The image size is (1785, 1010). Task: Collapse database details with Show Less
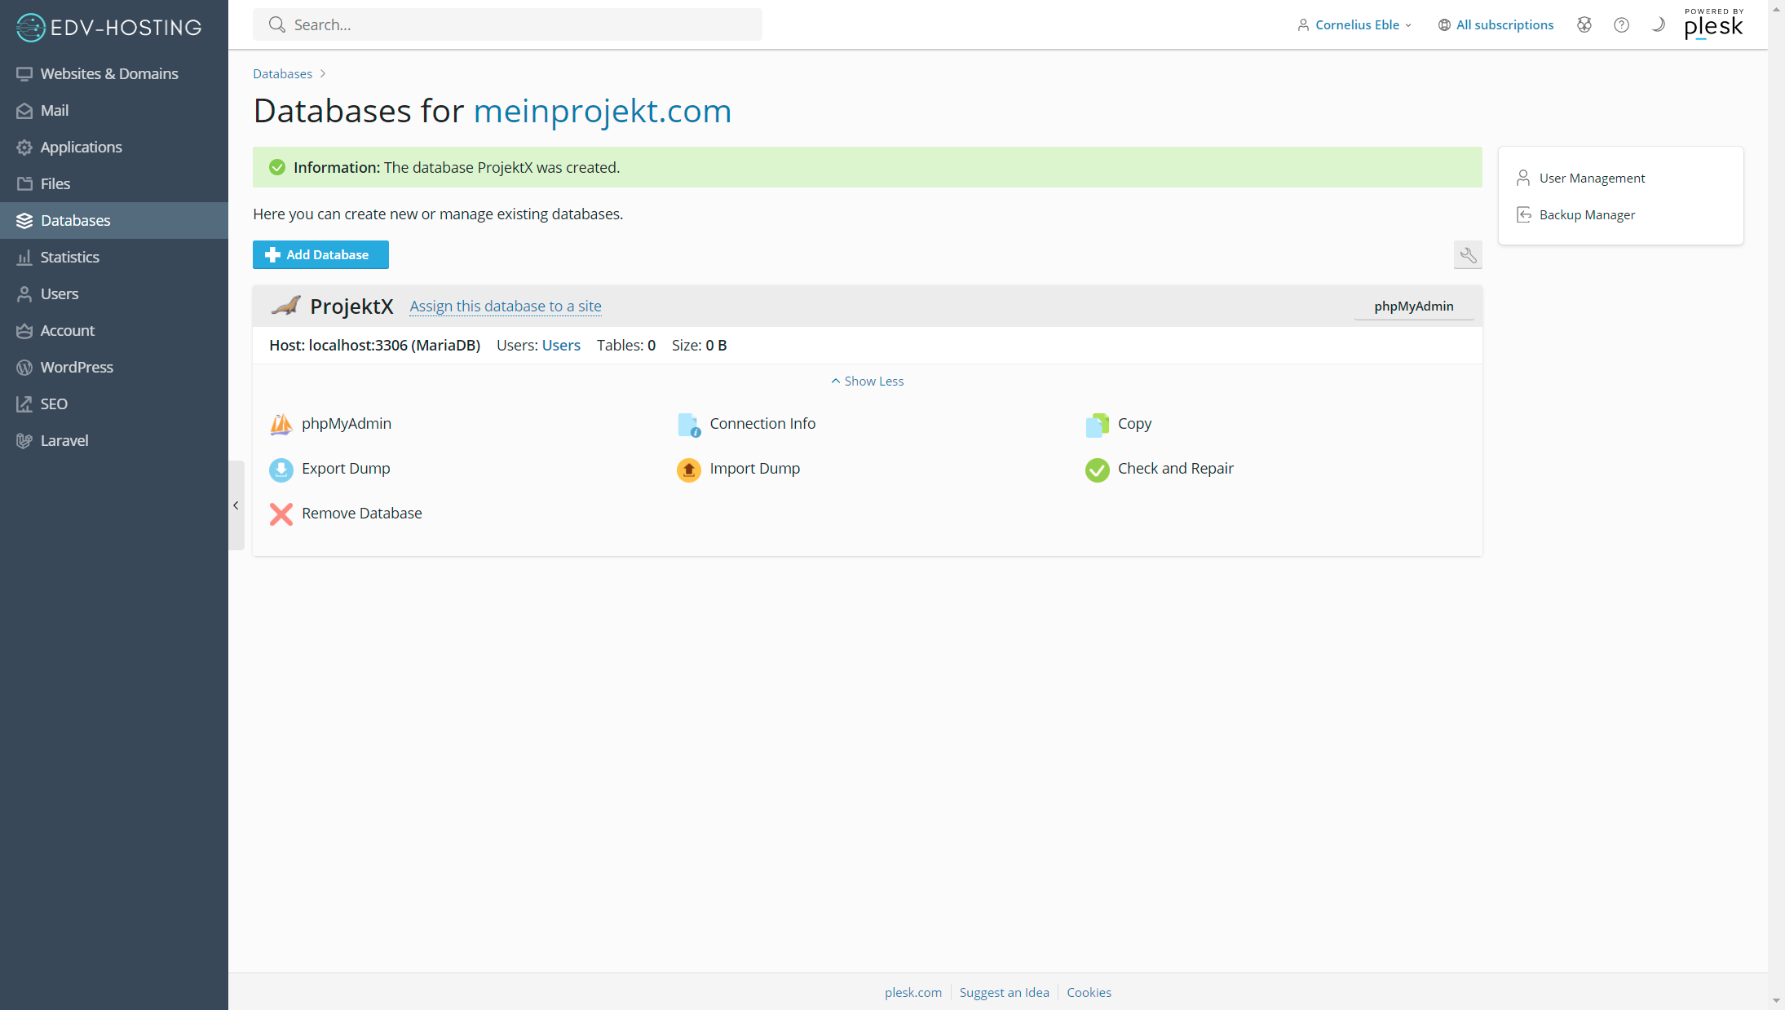[x=867, y=382]
